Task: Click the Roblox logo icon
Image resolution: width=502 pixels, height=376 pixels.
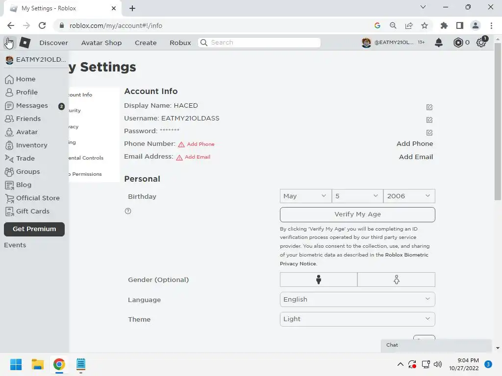Action: [25, 43]
